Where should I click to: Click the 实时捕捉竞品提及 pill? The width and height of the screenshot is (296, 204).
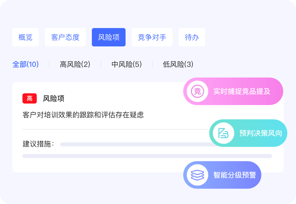(242, 91)
